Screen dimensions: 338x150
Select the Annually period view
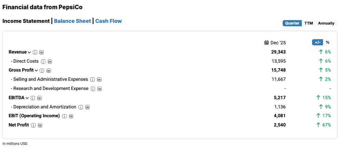[326, 23]
